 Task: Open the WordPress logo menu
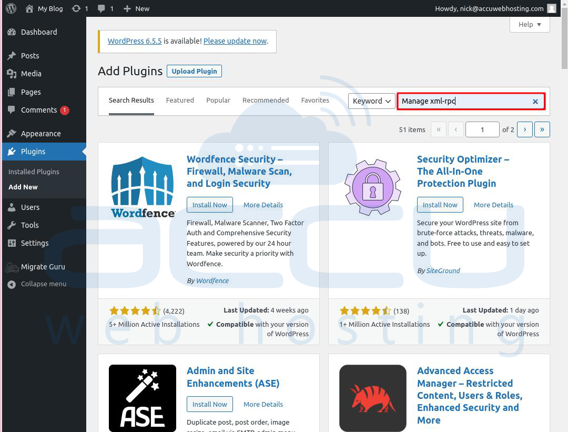coord(11,8)
